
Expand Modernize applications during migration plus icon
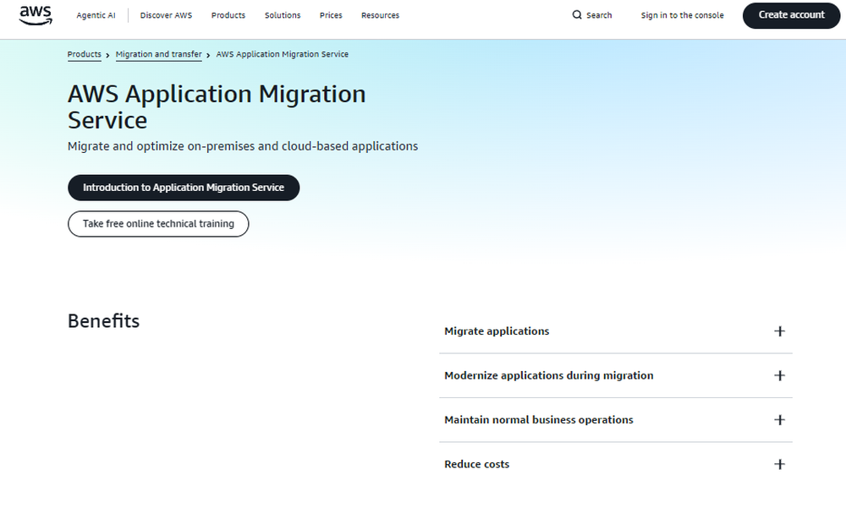coord(779,375)
